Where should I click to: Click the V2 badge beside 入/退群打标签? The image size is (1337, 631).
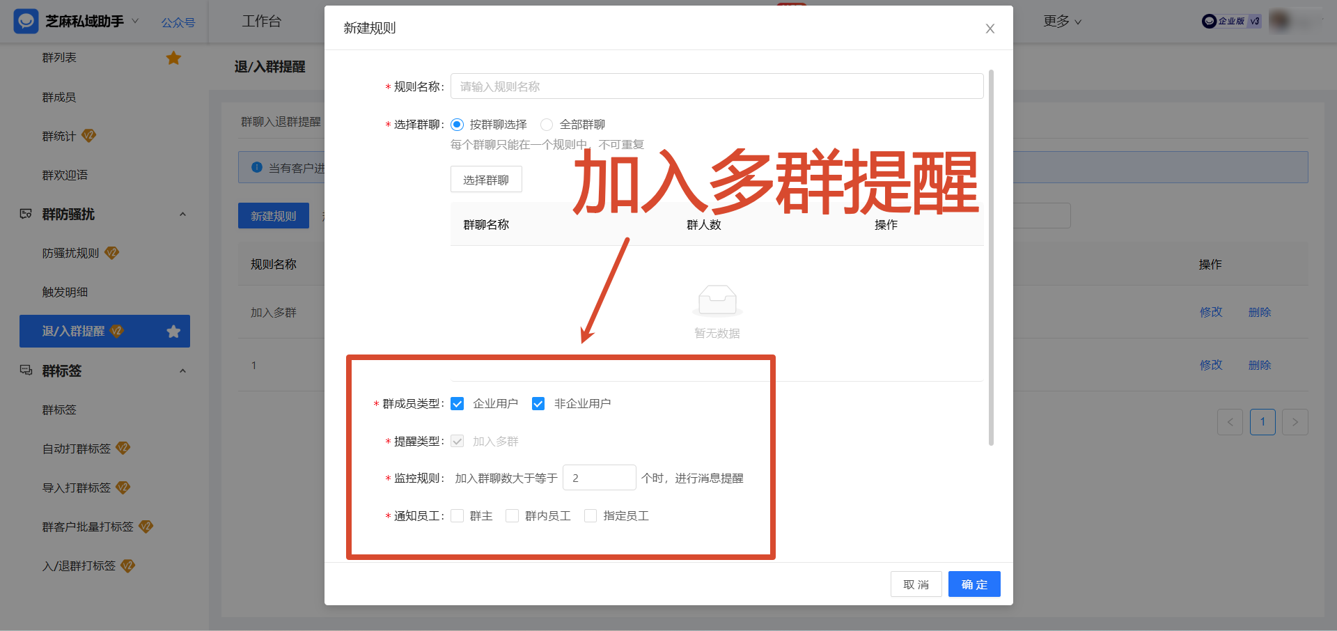tap(127, 566)
